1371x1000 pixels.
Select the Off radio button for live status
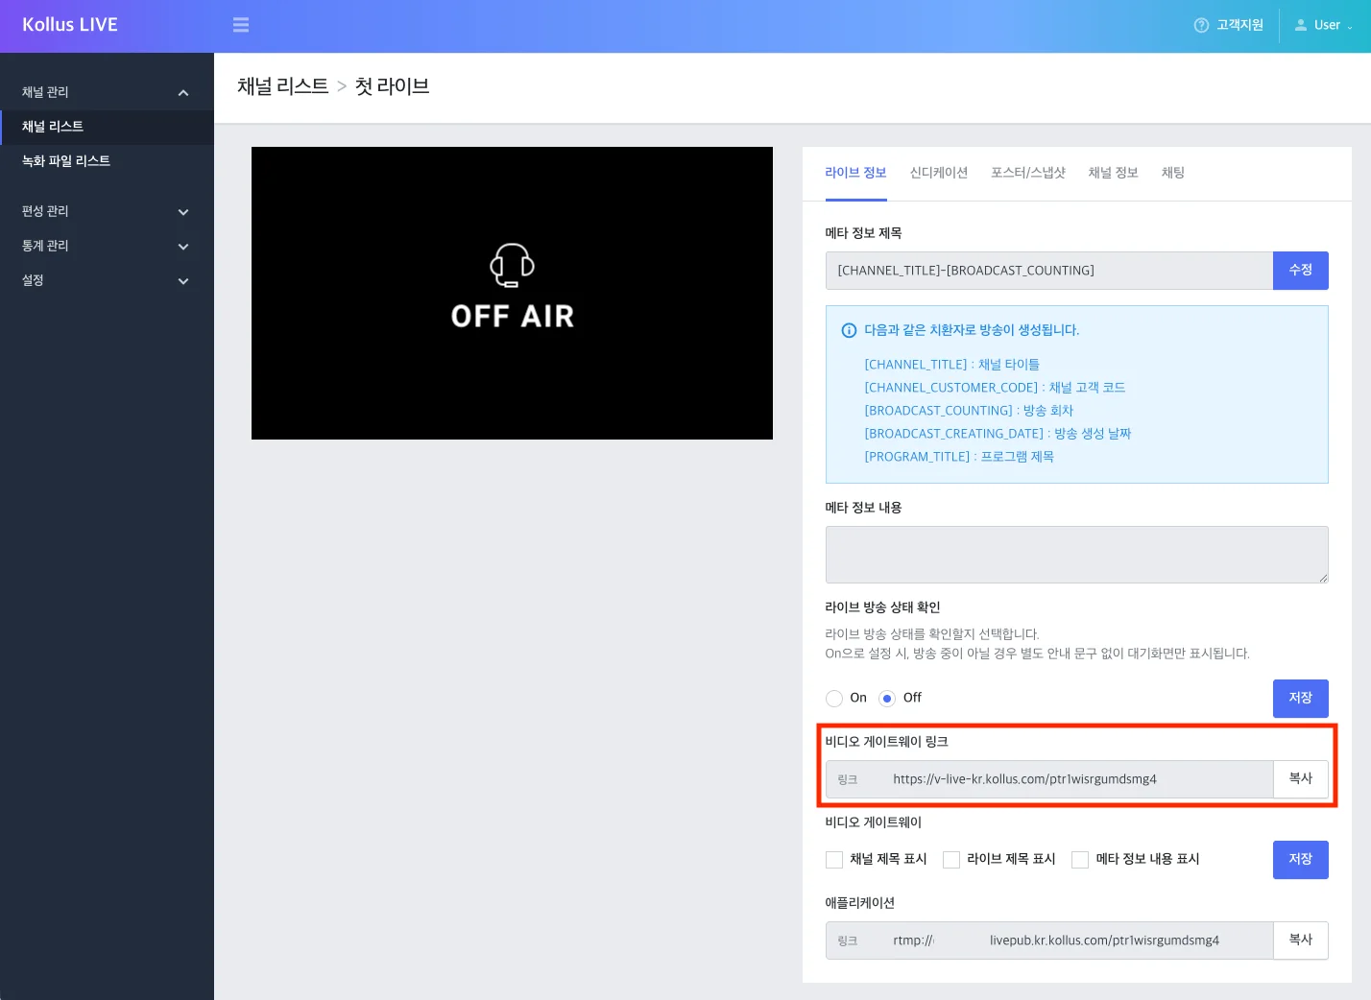887,699
